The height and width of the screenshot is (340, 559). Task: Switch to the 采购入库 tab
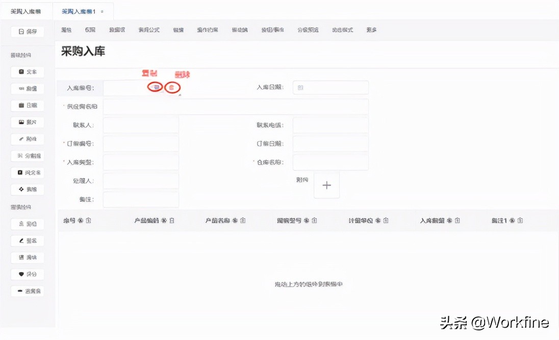click(27, 10)
